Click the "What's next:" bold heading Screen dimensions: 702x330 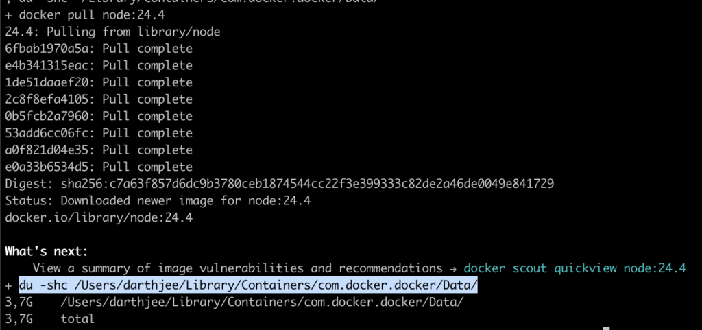[46, 251]
